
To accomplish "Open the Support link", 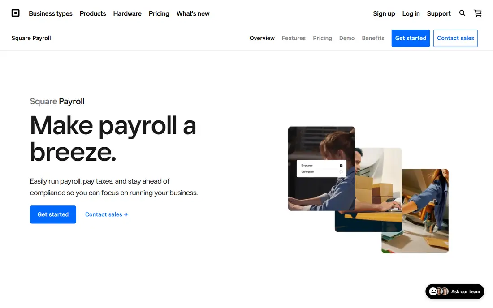I will coord(439,13).
